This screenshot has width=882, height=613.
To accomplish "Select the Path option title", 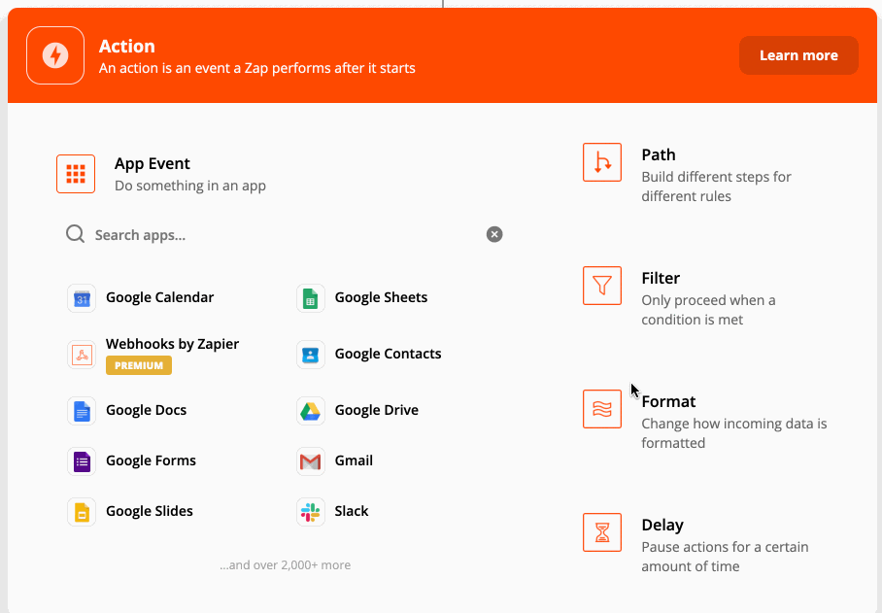I will [659, 154].
